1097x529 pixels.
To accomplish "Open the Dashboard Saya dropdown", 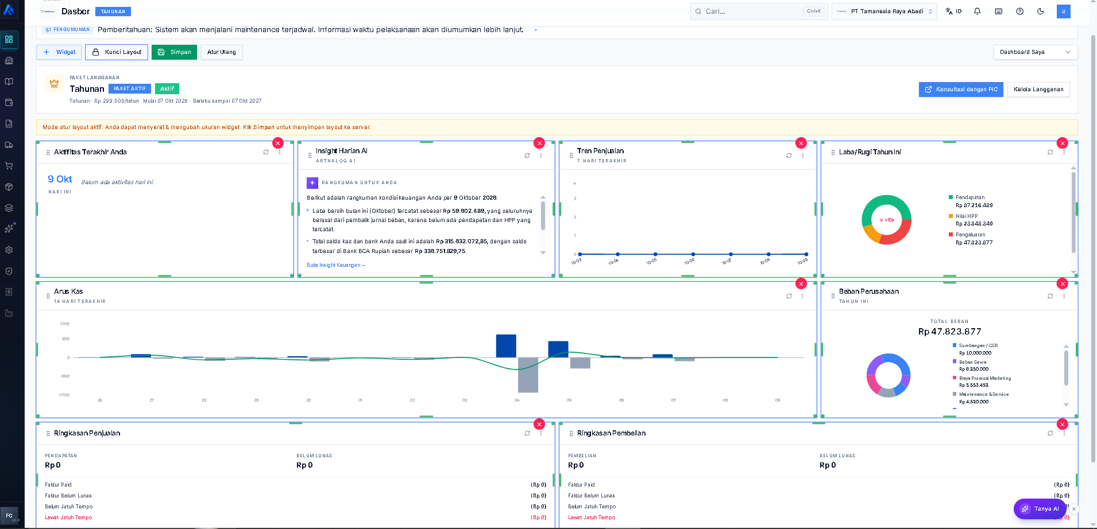I will [1035, 52].
